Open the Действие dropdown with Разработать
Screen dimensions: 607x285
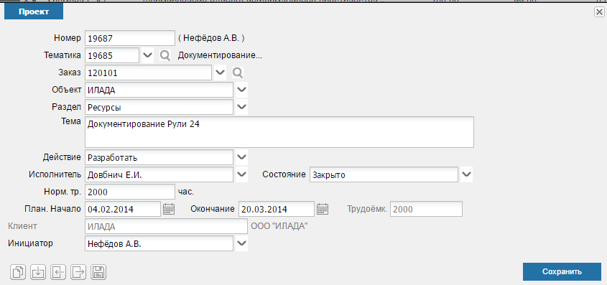click(x=241, y=157)
